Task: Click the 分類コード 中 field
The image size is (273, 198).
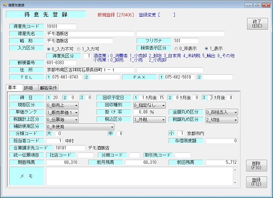Action: click(x=120, y=134)
